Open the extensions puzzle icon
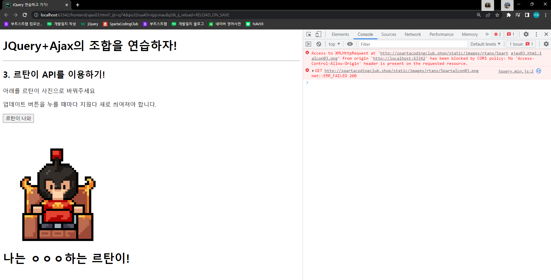 click(509, 15)
